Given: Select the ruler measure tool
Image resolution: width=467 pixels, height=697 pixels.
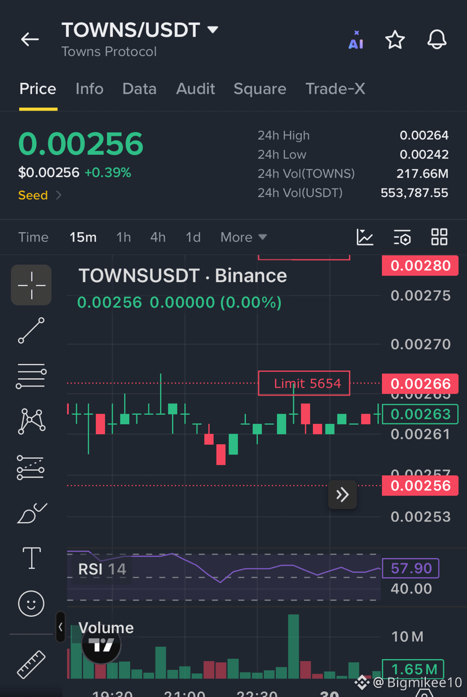Looking at the screenshot, I should point(31,664).
